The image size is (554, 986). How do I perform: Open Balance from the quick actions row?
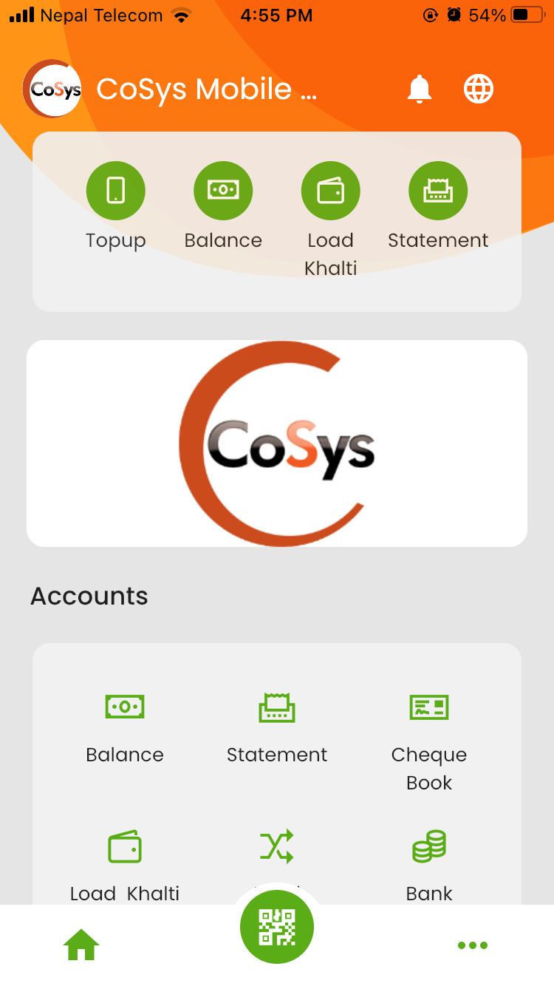tap(223, 191)
